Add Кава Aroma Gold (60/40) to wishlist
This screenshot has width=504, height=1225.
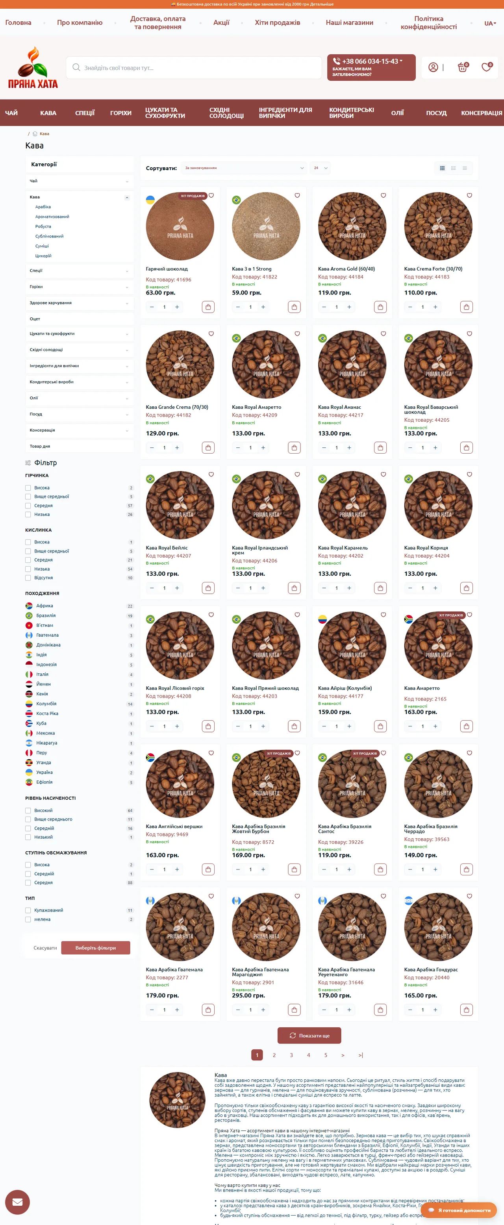pos(383,195)
